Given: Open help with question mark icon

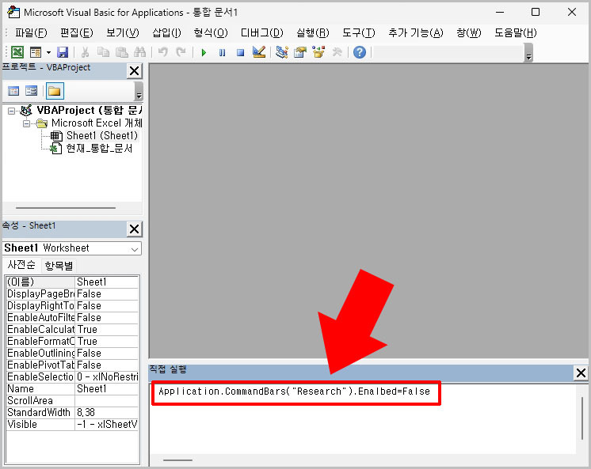Looking at the screenshot, I should click(360, 52).
